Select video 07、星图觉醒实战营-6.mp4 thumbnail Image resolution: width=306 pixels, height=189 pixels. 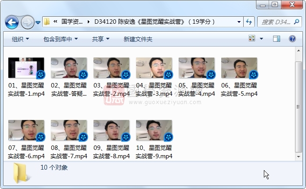tap(26, 131)
